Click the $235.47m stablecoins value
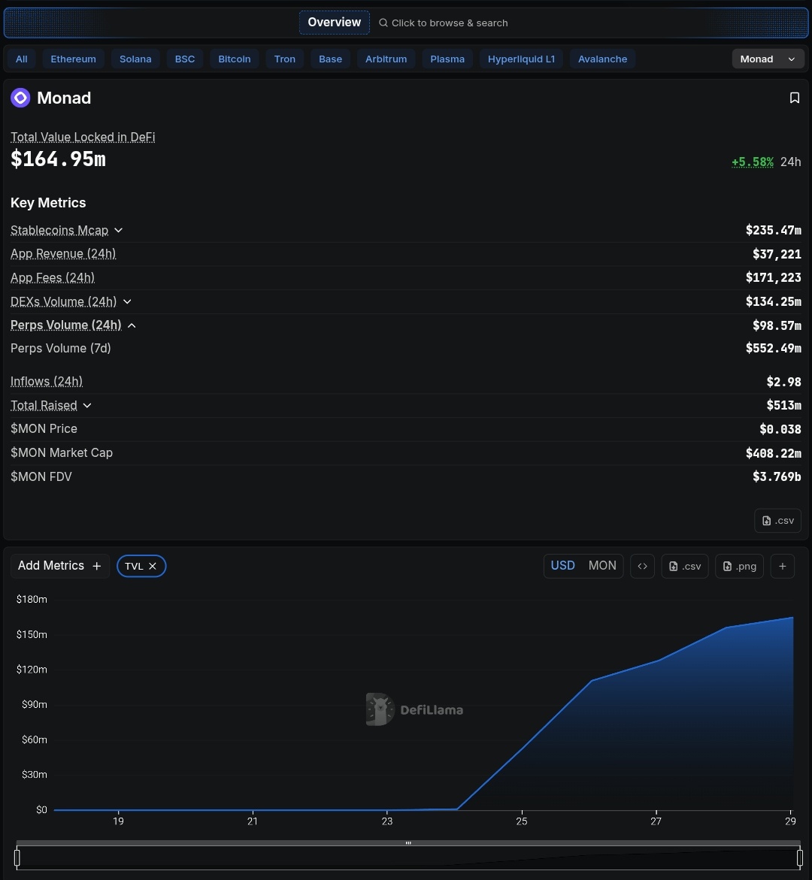 coord(773,230)
